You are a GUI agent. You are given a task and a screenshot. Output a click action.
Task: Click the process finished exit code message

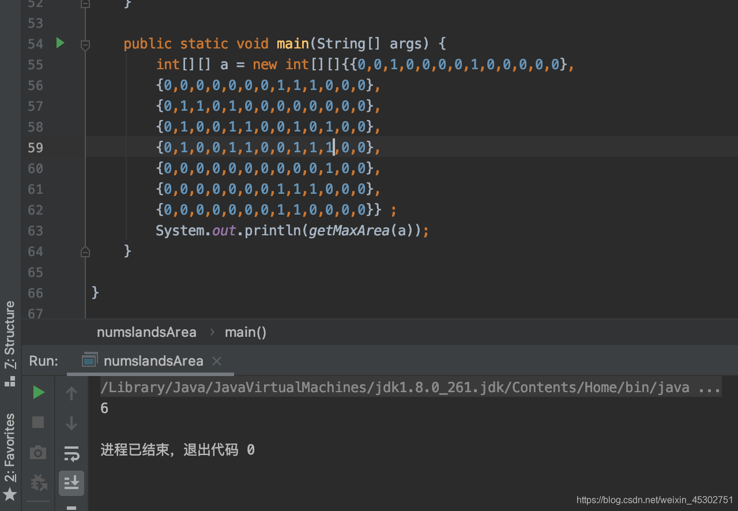click(x=178, y=450)
